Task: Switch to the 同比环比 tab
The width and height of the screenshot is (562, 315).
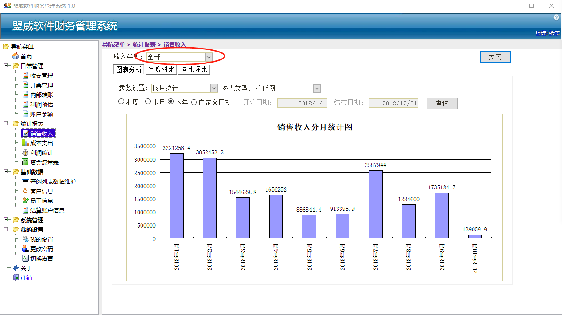Action: [x=194, y=69]
